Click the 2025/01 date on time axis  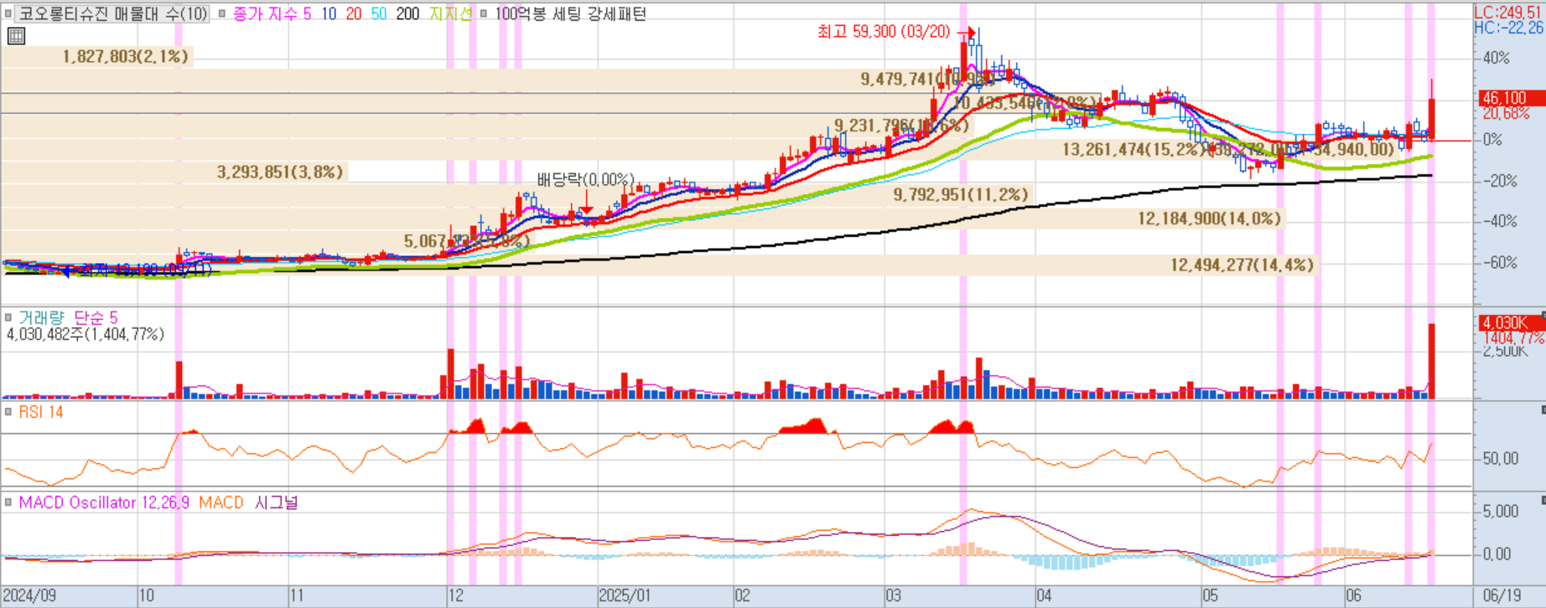[625, 596]
